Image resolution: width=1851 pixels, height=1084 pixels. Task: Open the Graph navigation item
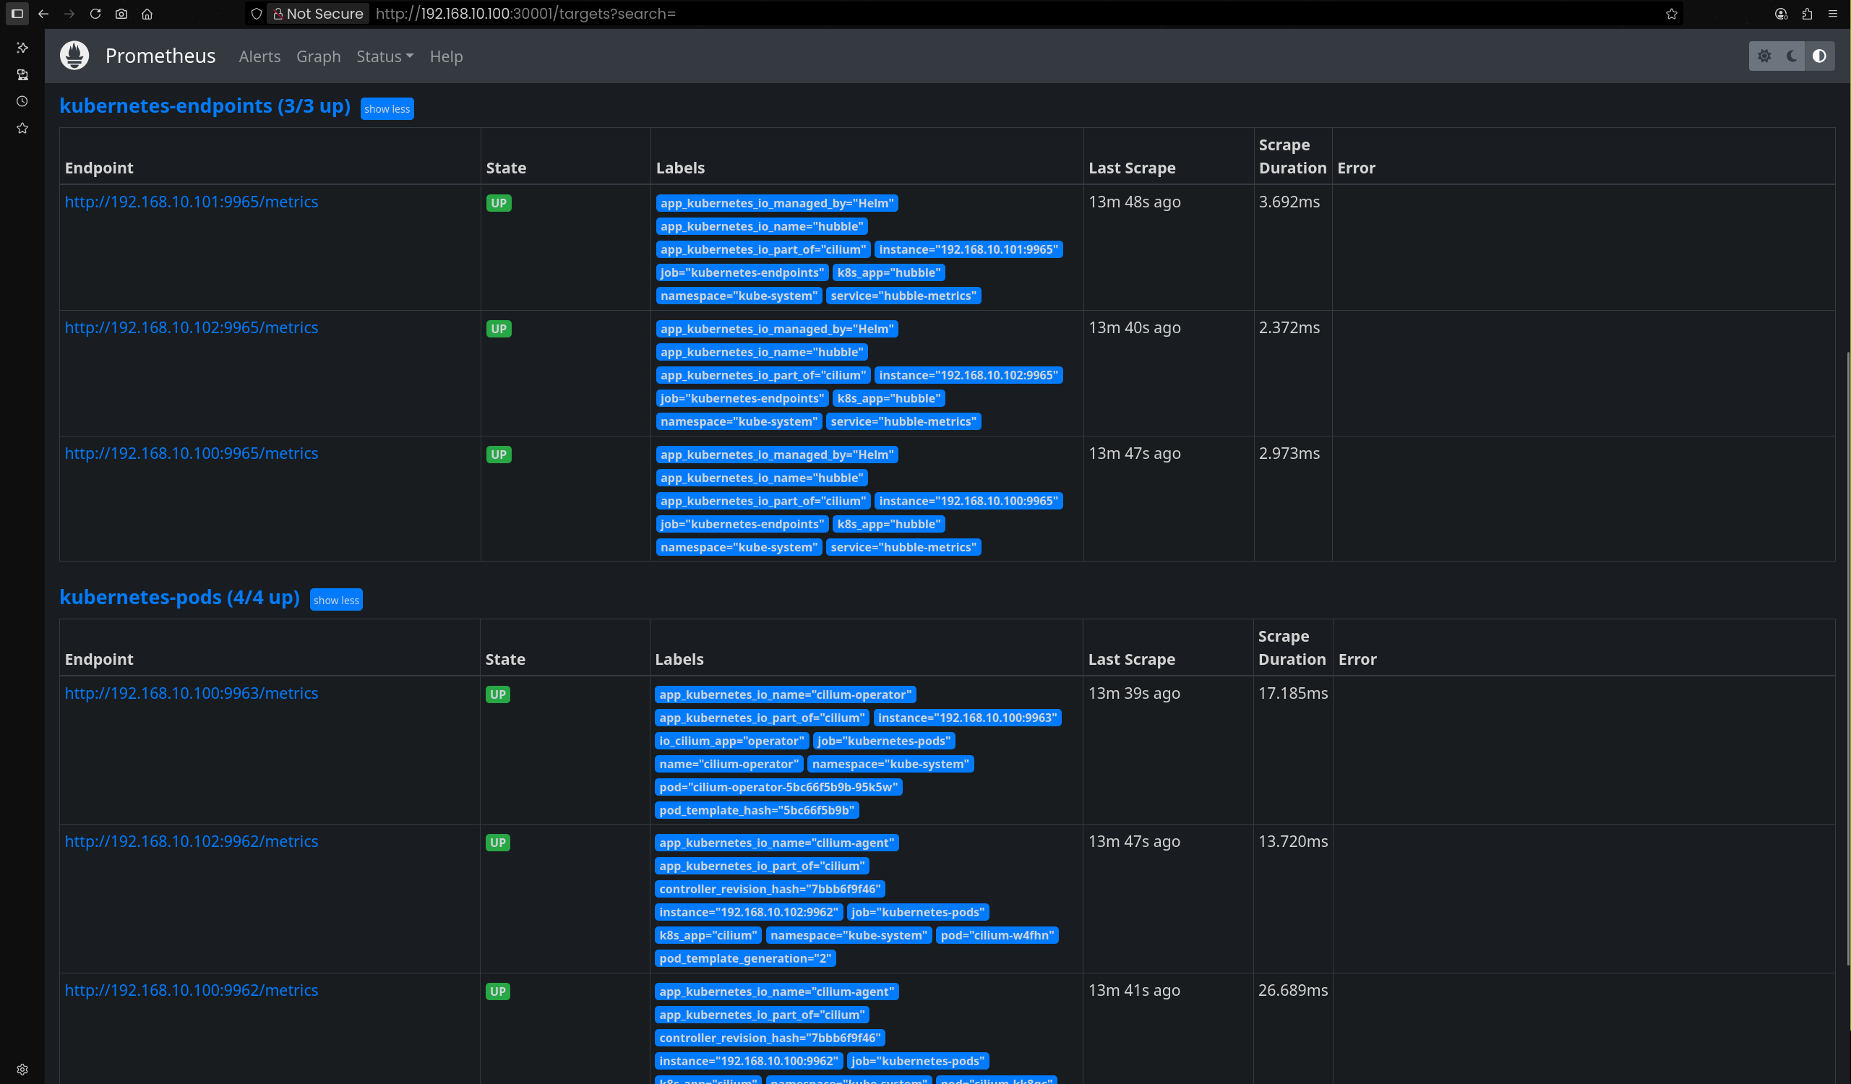pos(318,56)
